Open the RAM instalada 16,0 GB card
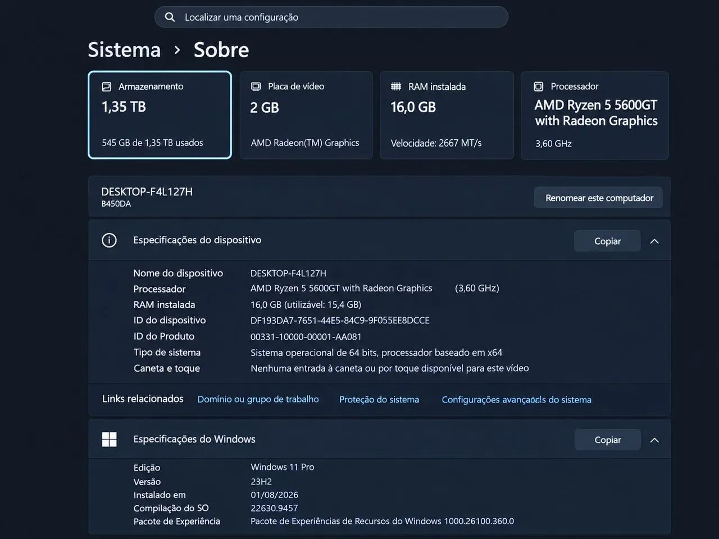The image size is (719, 539). 447,115
